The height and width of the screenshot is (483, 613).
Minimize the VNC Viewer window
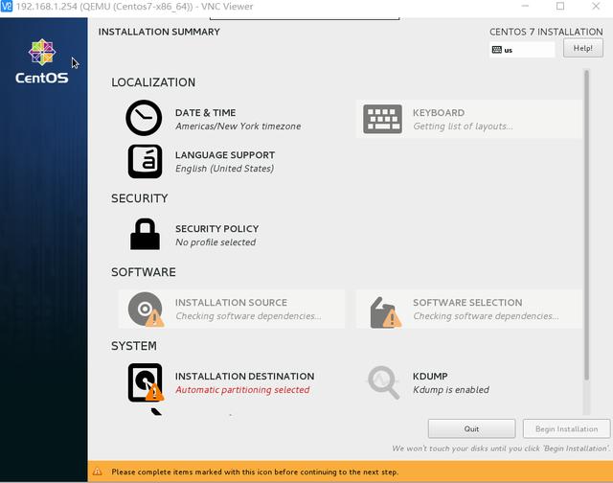[x=525, y=7]
